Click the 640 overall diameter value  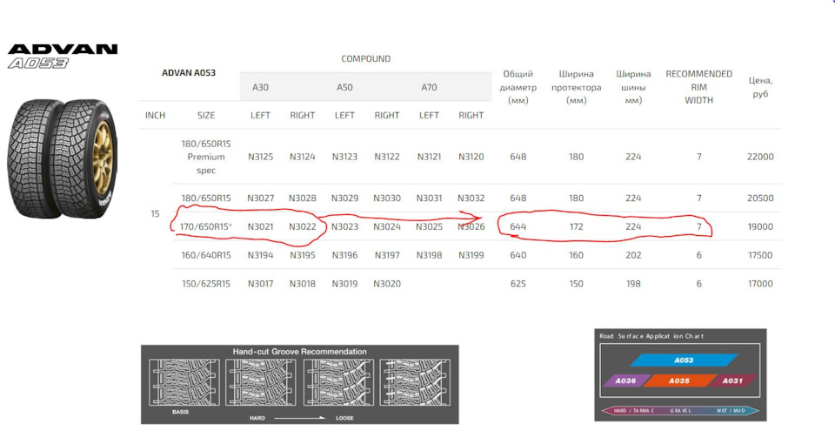point(518,255)
